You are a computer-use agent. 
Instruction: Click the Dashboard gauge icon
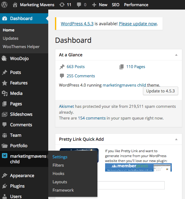point(5,18)
